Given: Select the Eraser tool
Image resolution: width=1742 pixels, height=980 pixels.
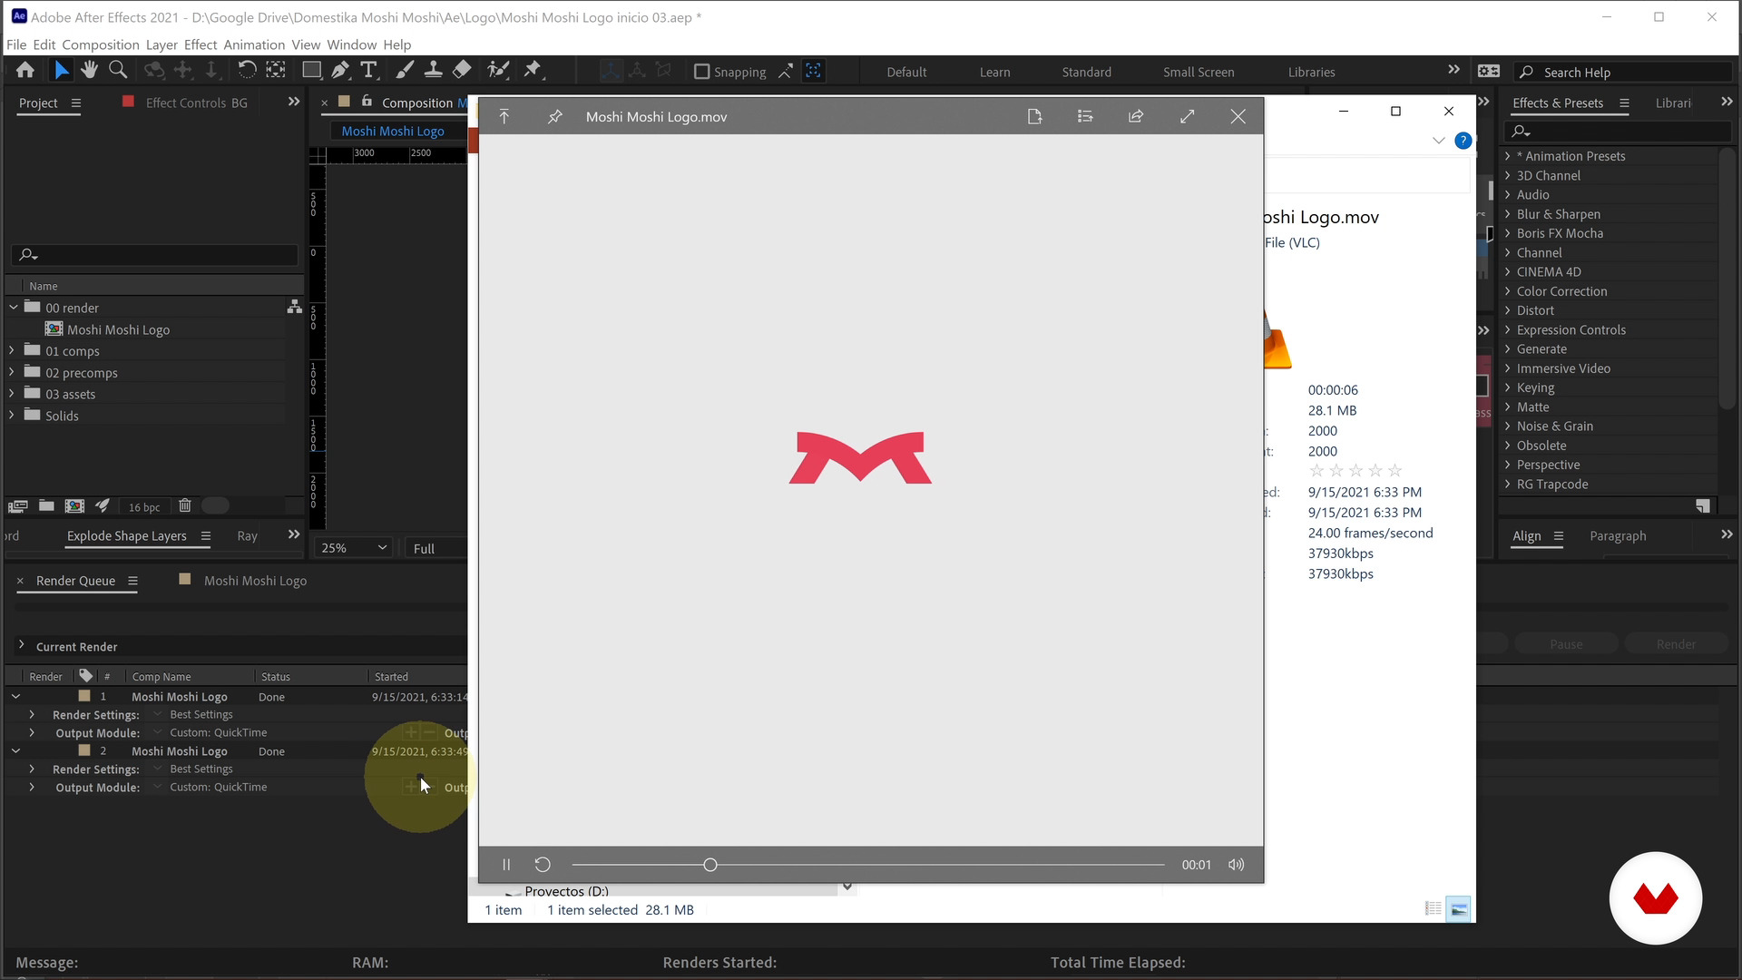Looking at the screenshot, I should point(462,70).
